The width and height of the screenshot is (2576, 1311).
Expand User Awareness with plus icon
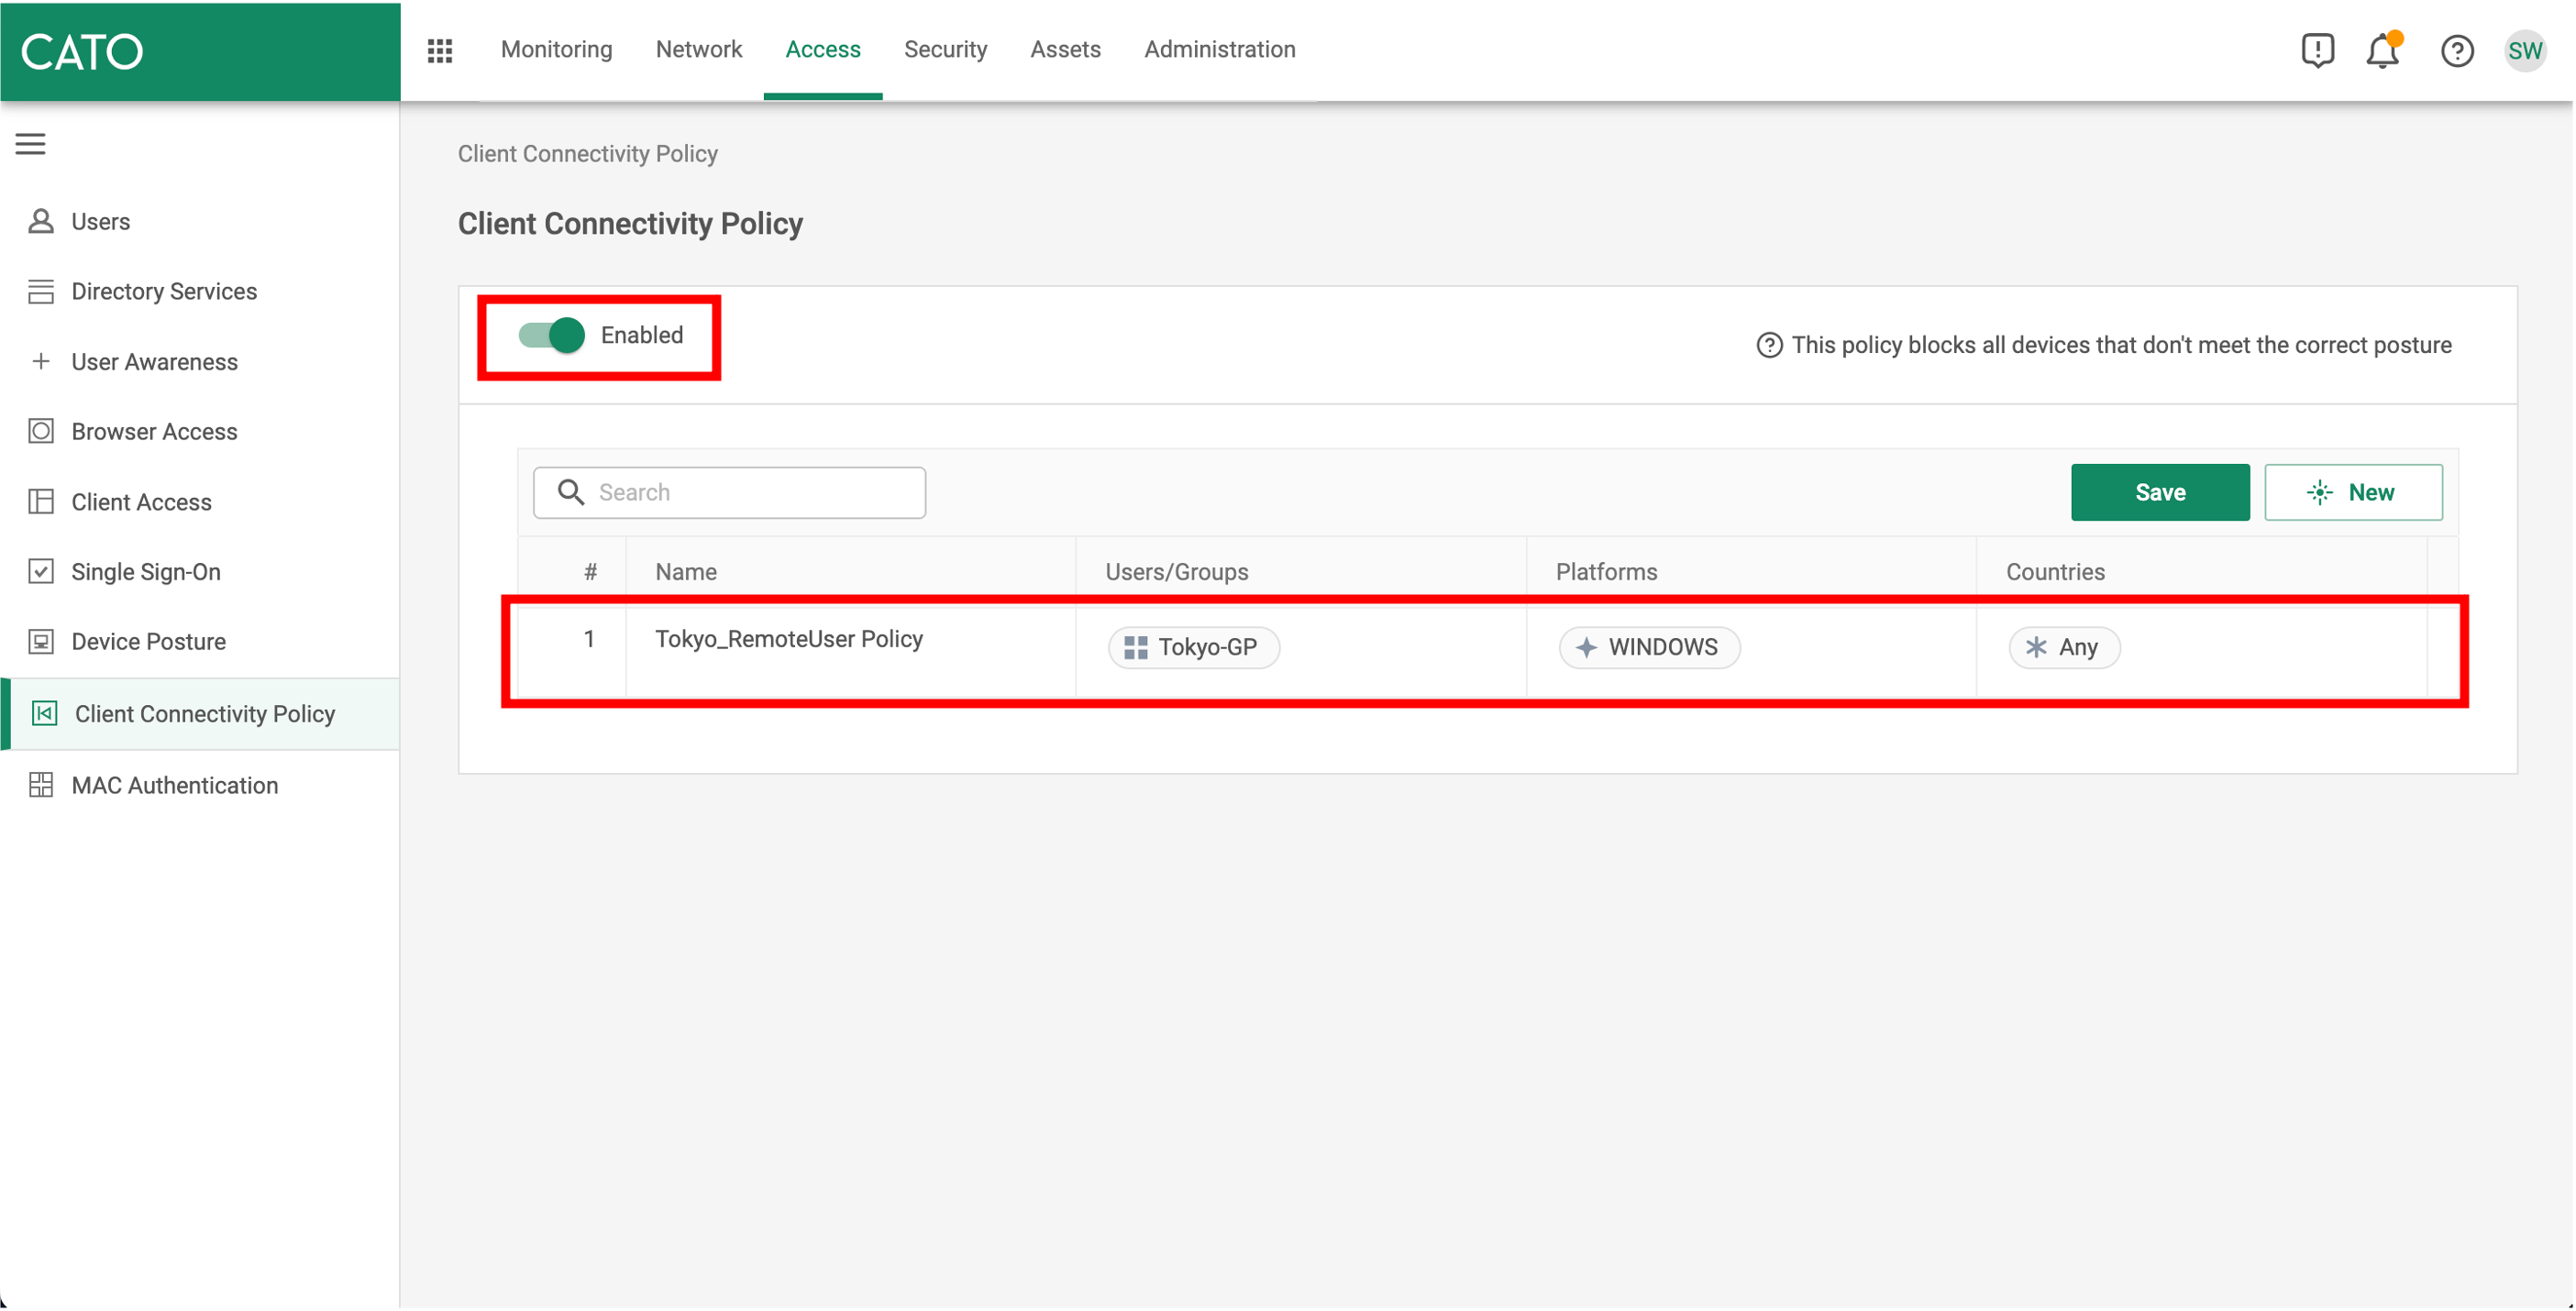pyautogui.click(x=41, y=361)
